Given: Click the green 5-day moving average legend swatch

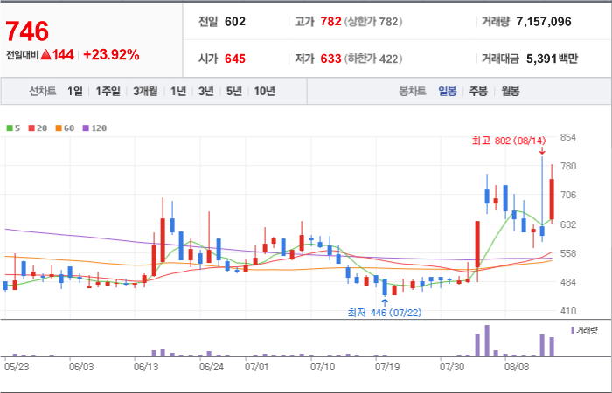Looking at the screenshot, I should coord(10,128).
